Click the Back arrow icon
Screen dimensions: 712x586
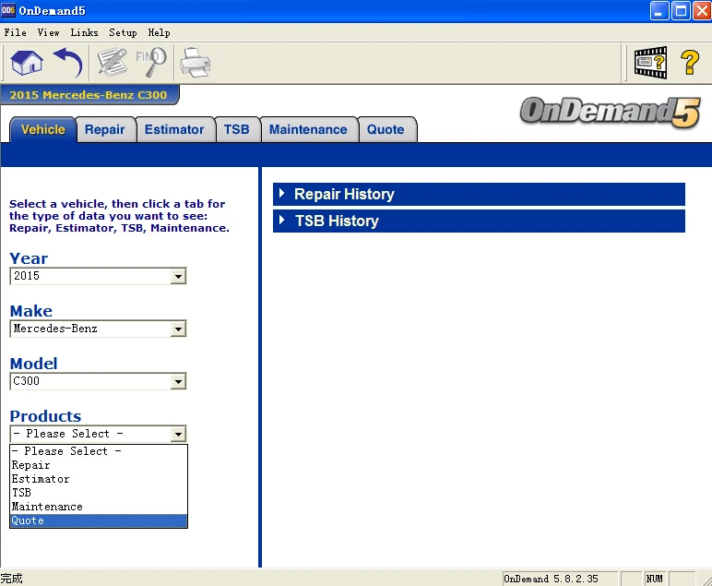pyautogui.click(x=68, y=62)
